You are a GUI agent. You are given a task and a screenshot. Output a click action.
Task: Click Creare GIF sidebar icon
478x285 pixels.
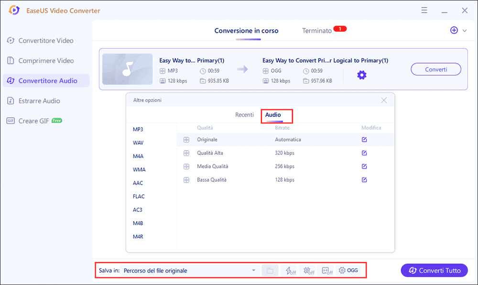pos(11,121)
